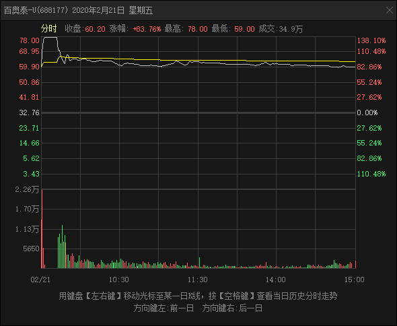Click the 138.10% percent axis label

click(x=371, y=40)
